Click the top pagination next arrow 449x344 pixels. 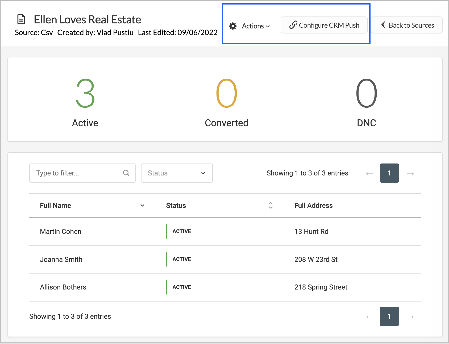[x=410, y=174]
